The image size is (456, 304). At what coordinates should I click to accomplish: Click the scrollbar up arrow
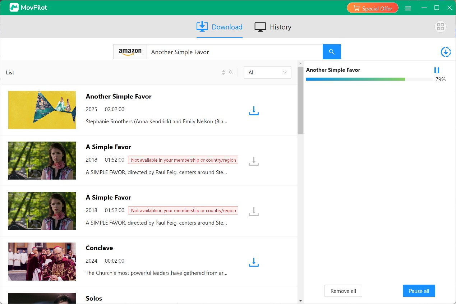click(300, 64)
